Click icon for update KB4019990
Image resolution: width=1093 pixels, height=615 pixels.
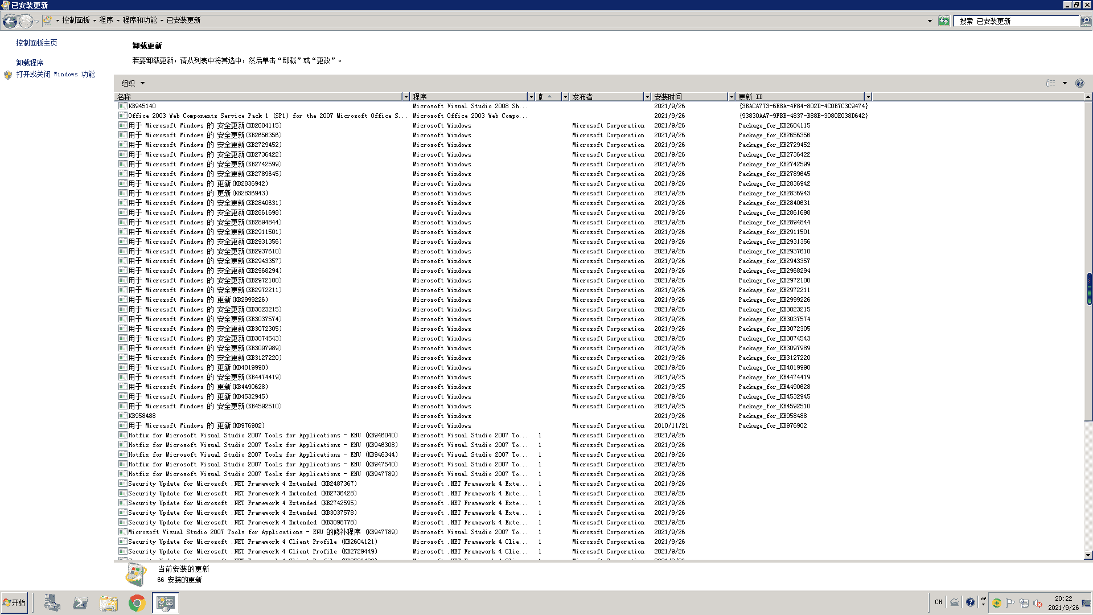(x=122, y=367)
